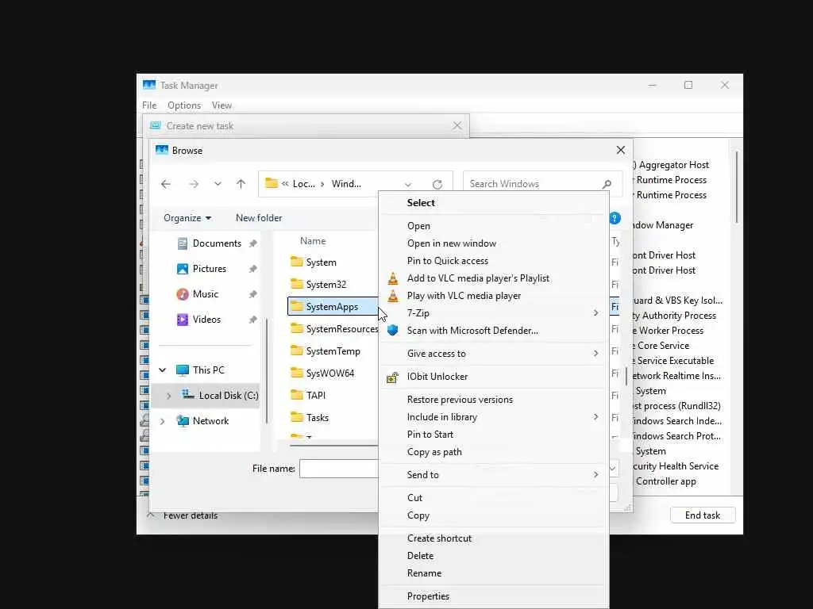The height and width of the screenshot is (609, 813).
Task: Select Documents in Quick access
Action: (217, 243)
